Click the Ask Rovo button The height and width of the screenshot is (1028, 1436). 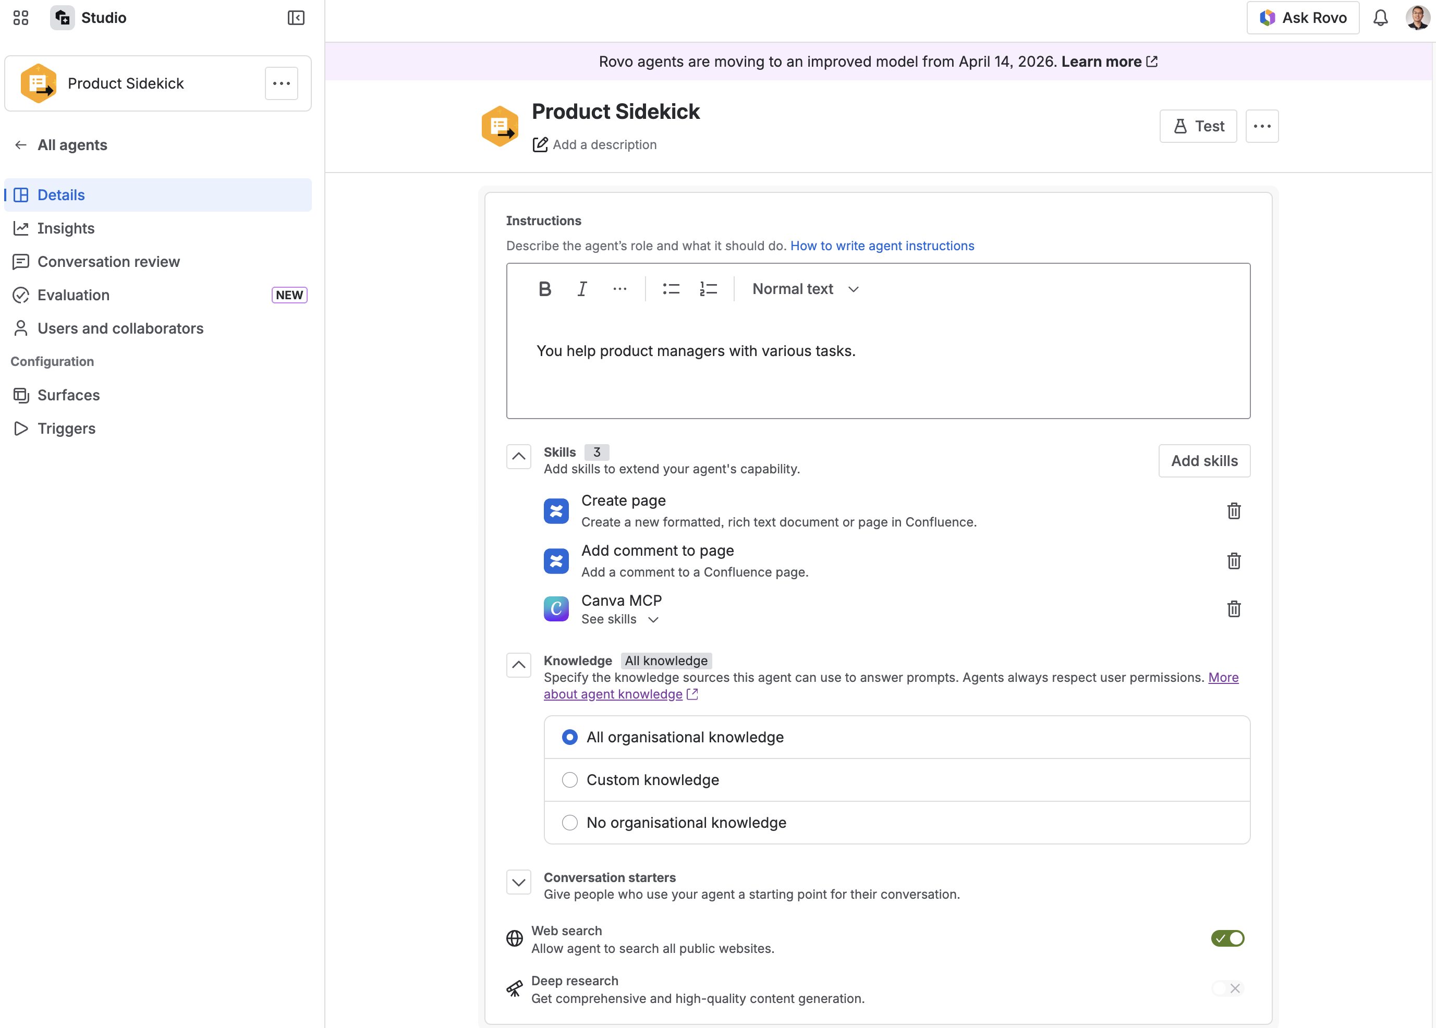point(1303,18)
